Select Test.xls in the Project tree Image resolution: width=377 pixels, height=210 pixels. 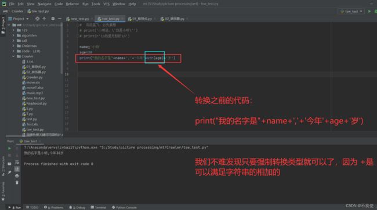tap(30, 124)
